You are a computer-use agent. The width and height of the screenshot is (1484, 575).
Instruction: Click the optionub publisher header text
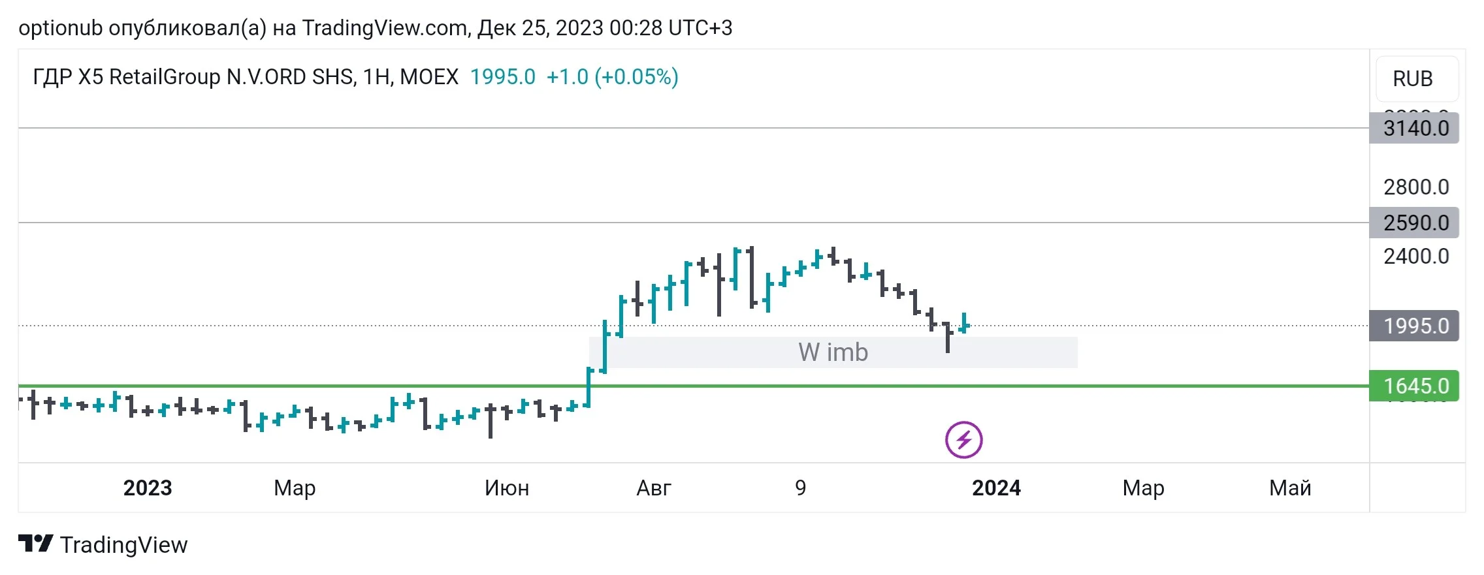tap(376, 28)
